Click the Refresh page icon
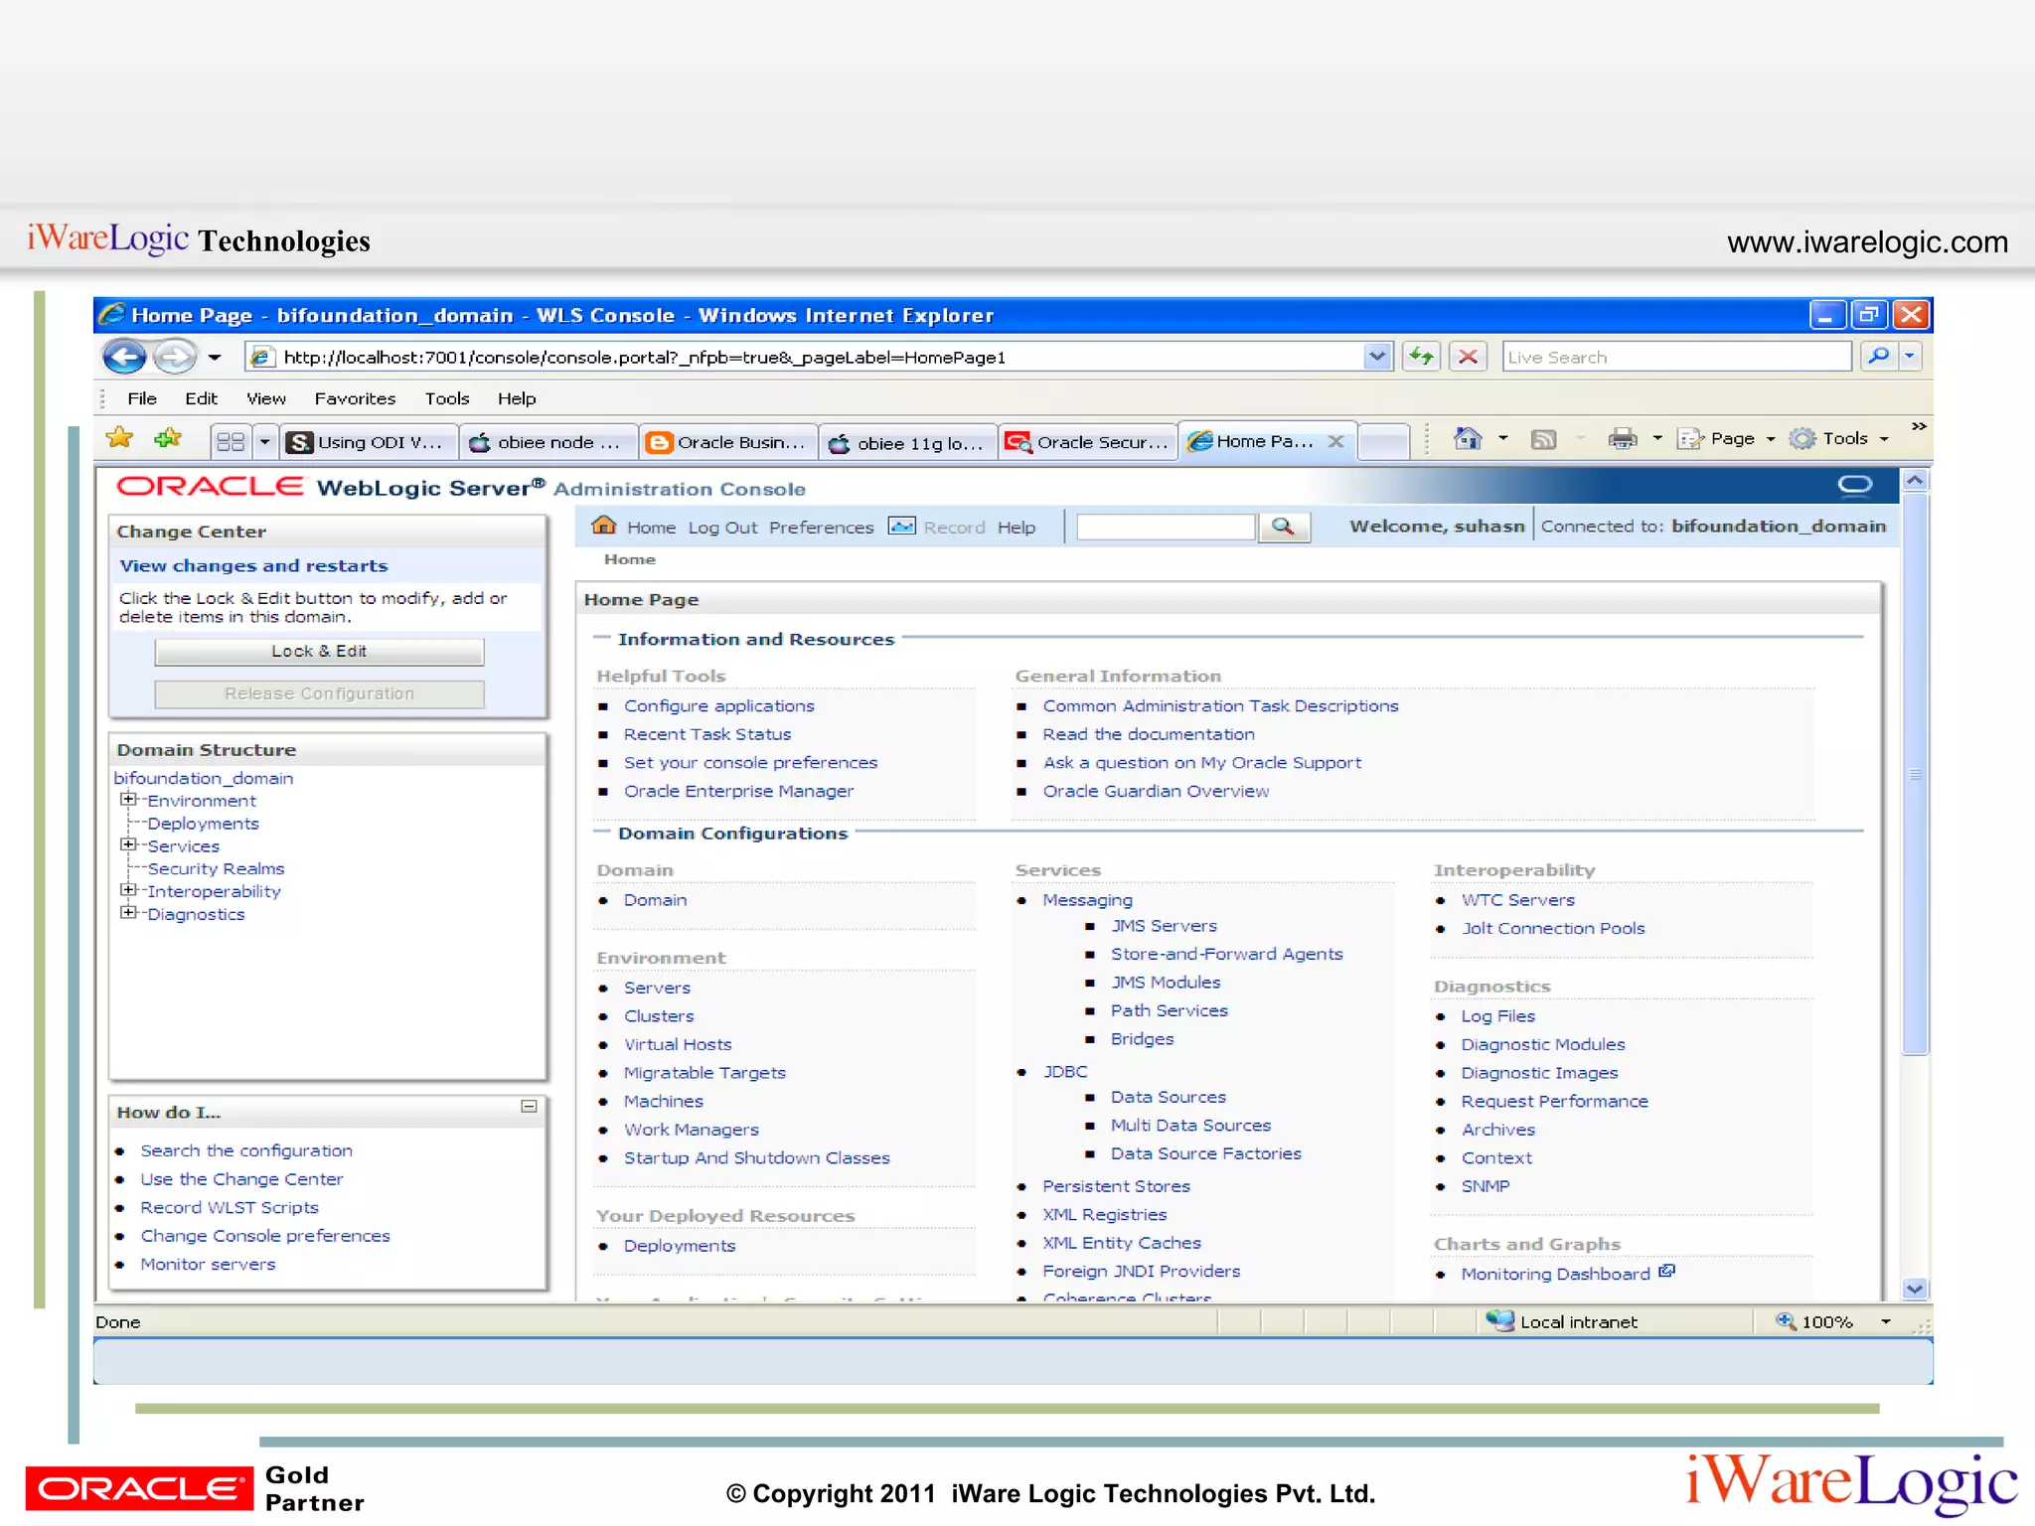Viewport: 2035px width, 1526px height. tap(1422, 357)
